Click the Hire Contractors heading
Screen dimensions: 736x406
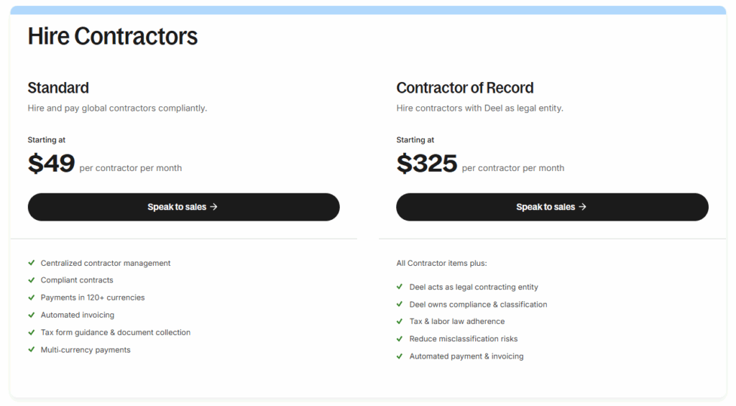(x=113, y=36)
